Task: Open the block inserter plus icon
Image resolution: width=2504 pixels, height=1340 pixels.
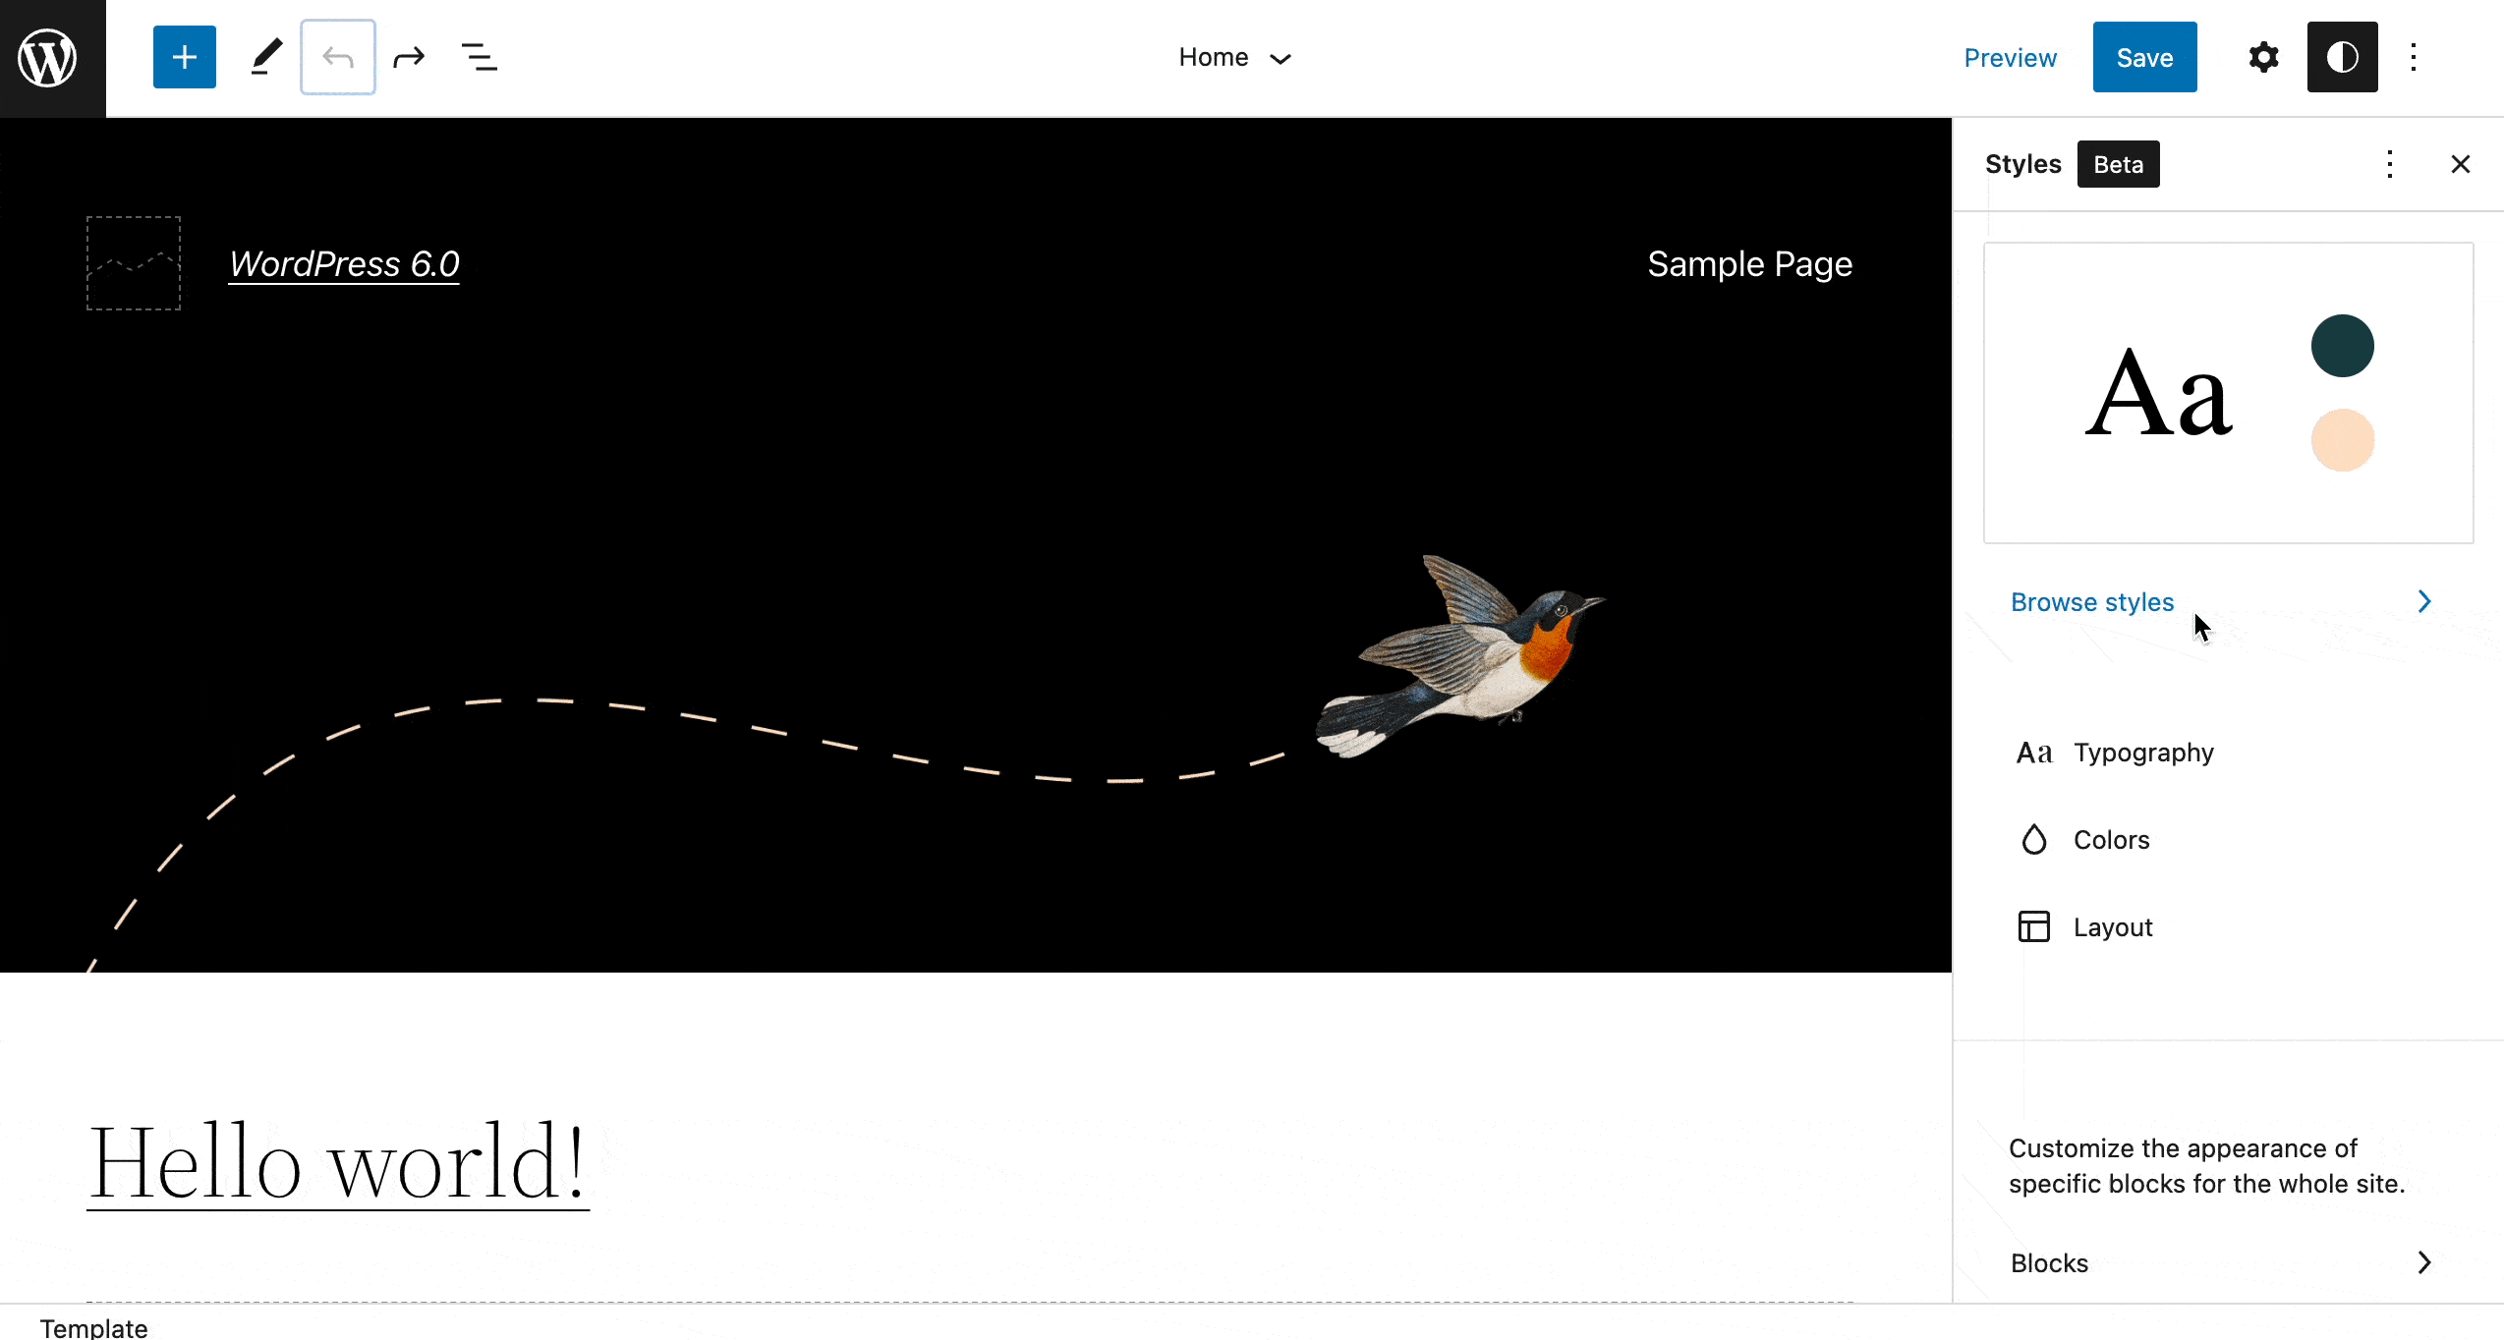Action: [x=184, y=58]
